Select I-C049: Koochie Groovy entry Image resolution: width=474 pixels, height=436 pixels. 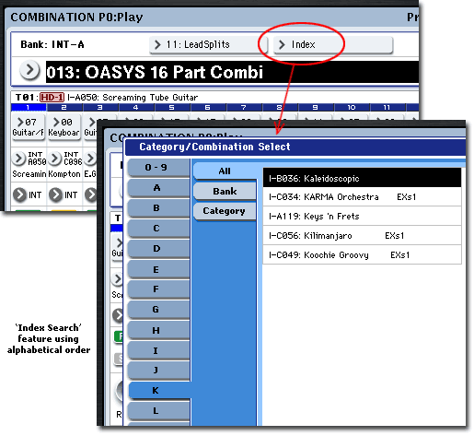[362, 254]
